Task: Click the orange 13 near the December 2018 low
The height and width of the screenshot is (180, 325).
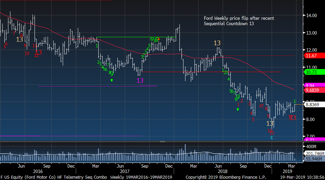Action: point(270,123)
